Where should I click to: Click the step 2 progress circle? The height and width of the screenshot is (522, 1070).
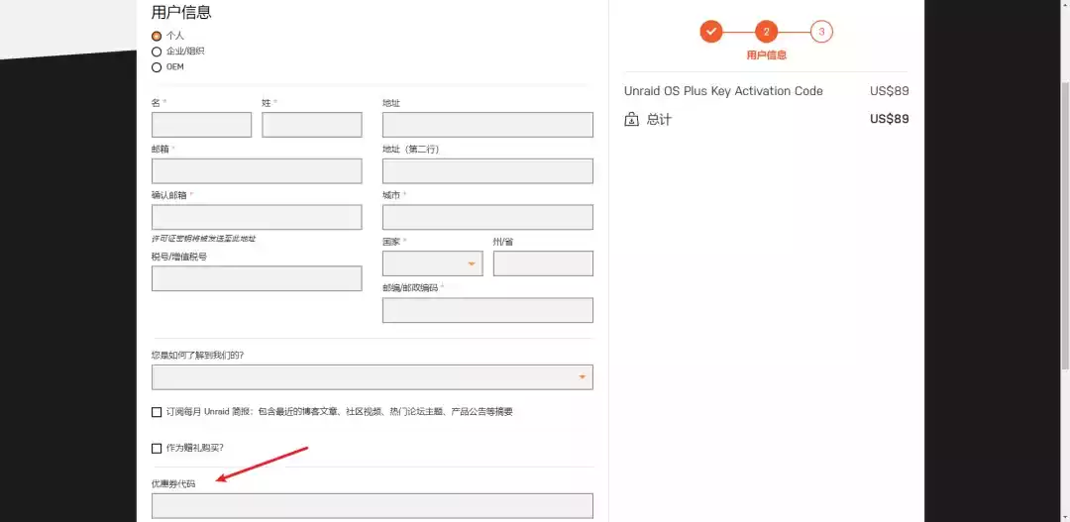(x=766, y=32)
